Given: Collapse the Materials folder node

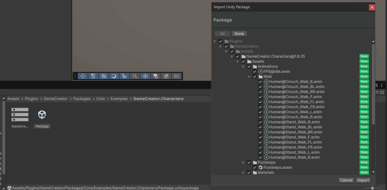Looking at the screenshot, I should (x=243, y=173).
